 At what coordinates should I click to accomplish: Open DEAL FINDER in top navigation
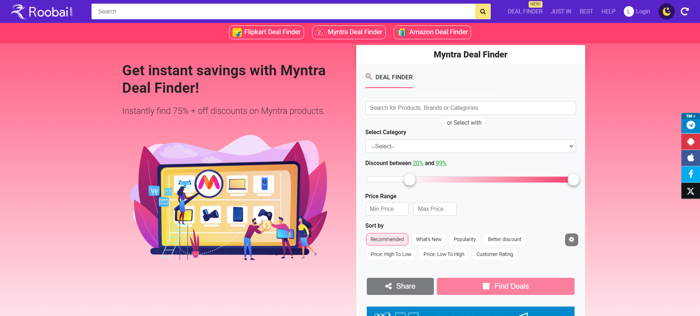click(525, 12)
